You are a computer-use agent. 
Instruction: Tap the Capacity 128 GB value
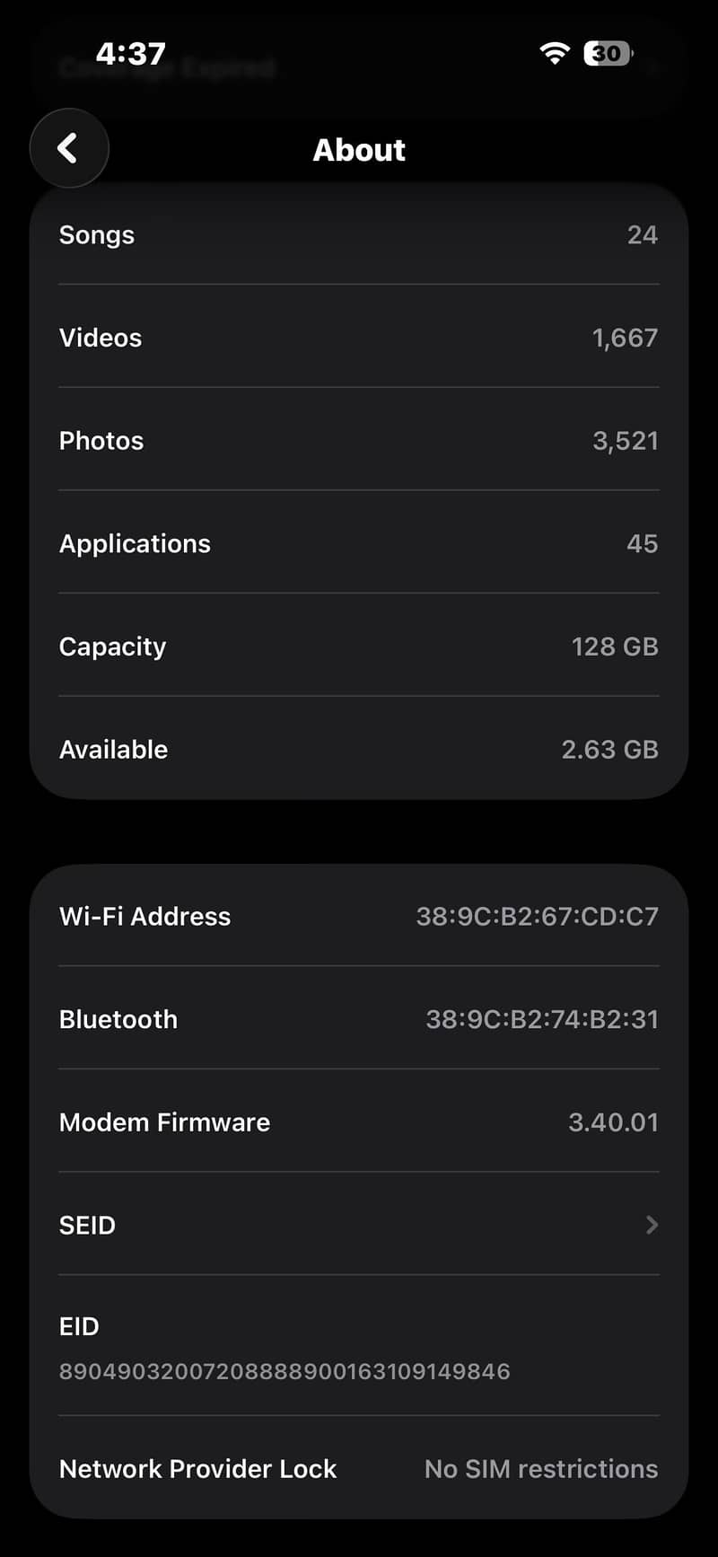[615, 647]
